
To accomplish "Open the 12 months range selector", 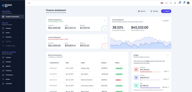I will click(x=165, y=21).
